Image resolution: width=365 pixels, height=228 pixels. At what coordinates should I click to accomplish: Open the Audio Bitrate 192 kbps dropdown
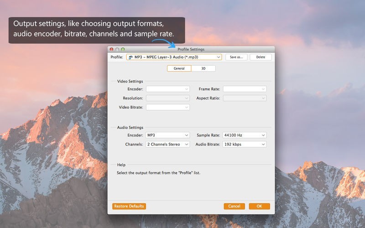click(x=245, y=145)
